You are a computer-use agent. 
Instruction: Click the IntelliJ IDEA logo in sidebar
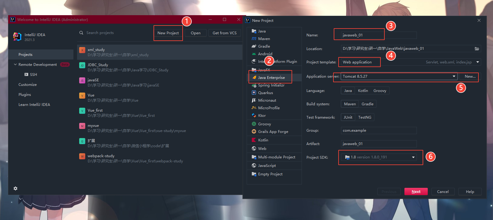tap(17, 37)
